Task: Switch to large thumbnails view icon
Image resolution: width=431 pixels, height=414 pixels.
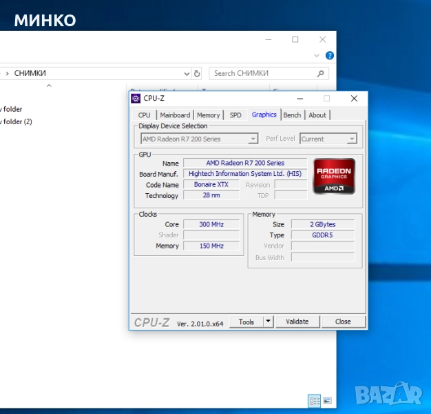Action: pos(327,401)
